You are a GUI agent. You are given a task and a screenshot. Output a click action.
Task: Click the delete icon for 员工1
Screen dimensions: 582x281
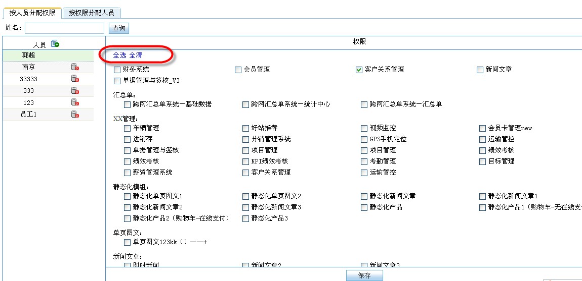(x=75, y=115)
